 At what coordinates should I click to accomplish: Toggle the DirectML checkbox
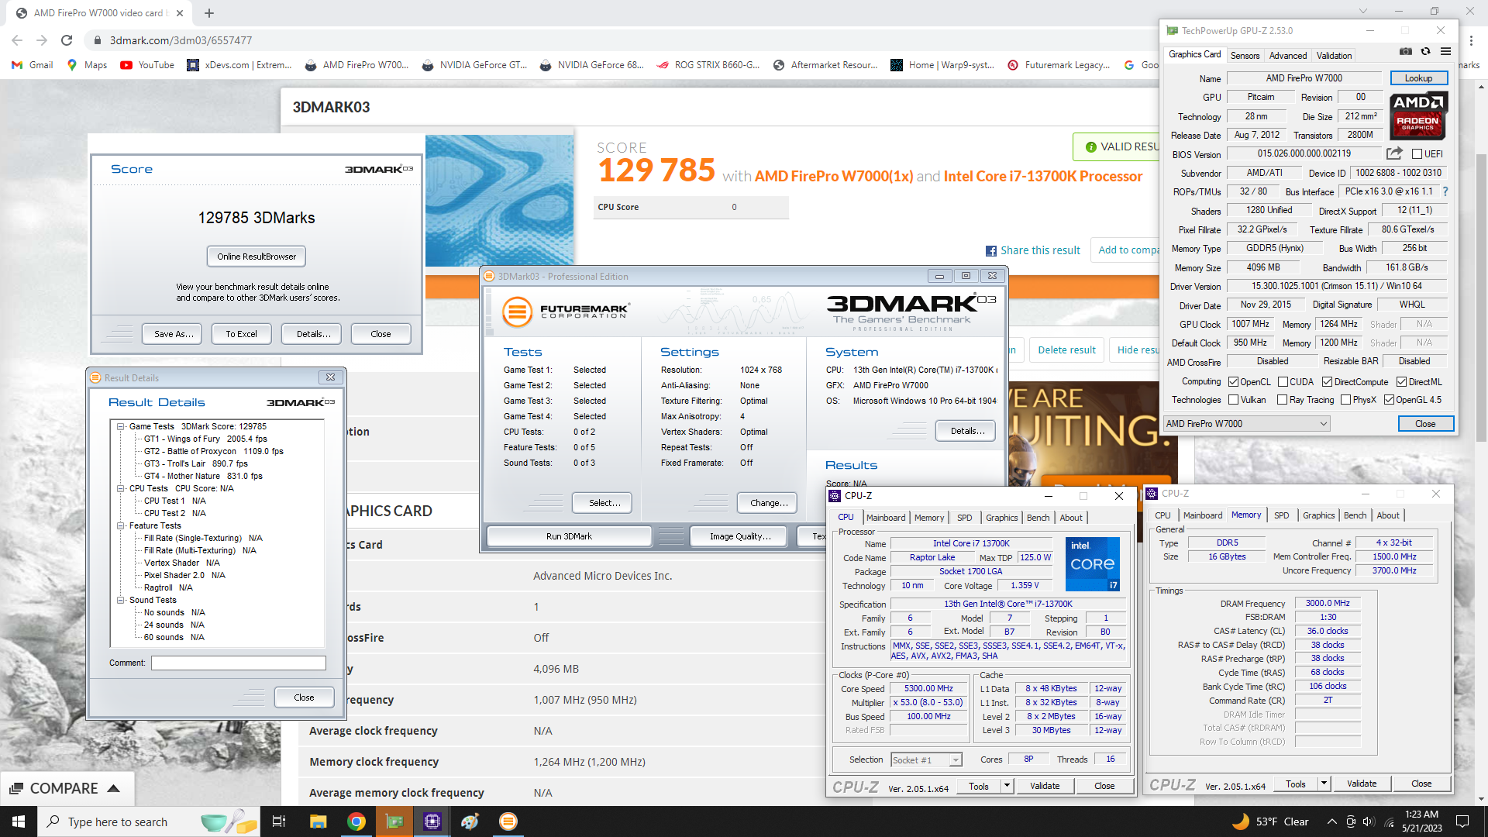[x=1401, y=382]
